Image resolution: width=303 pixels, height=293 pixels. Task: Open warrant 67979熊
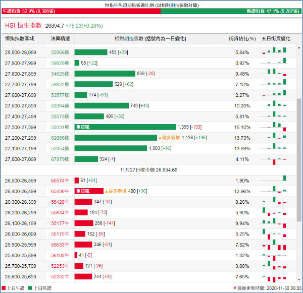[60, 159]
